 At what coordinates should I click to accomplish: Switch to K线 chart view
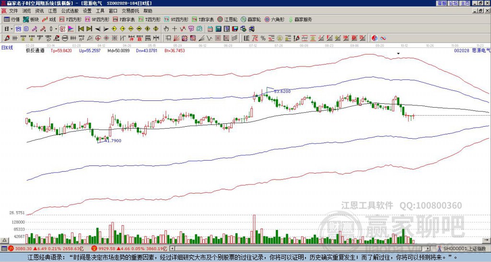click(x=49, y=19)
